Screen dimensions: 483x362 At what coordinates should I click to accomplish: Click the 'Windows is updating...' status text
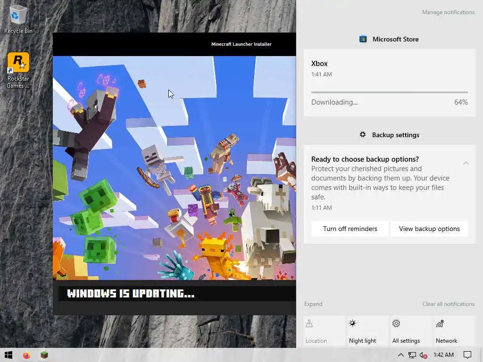tap(131, 294)
